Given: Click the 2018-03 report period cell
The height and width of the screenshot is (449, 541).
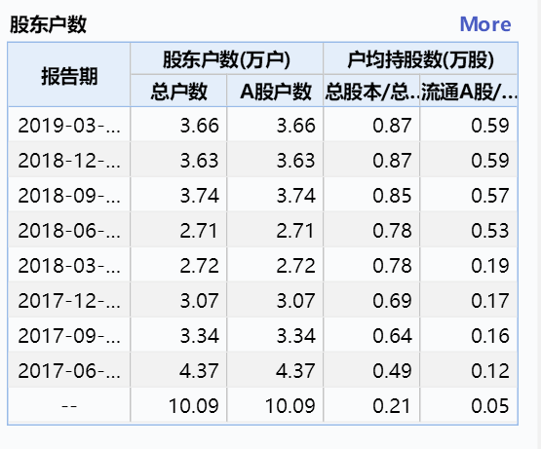Looking at the screenshot, I should tap(69, 265).
